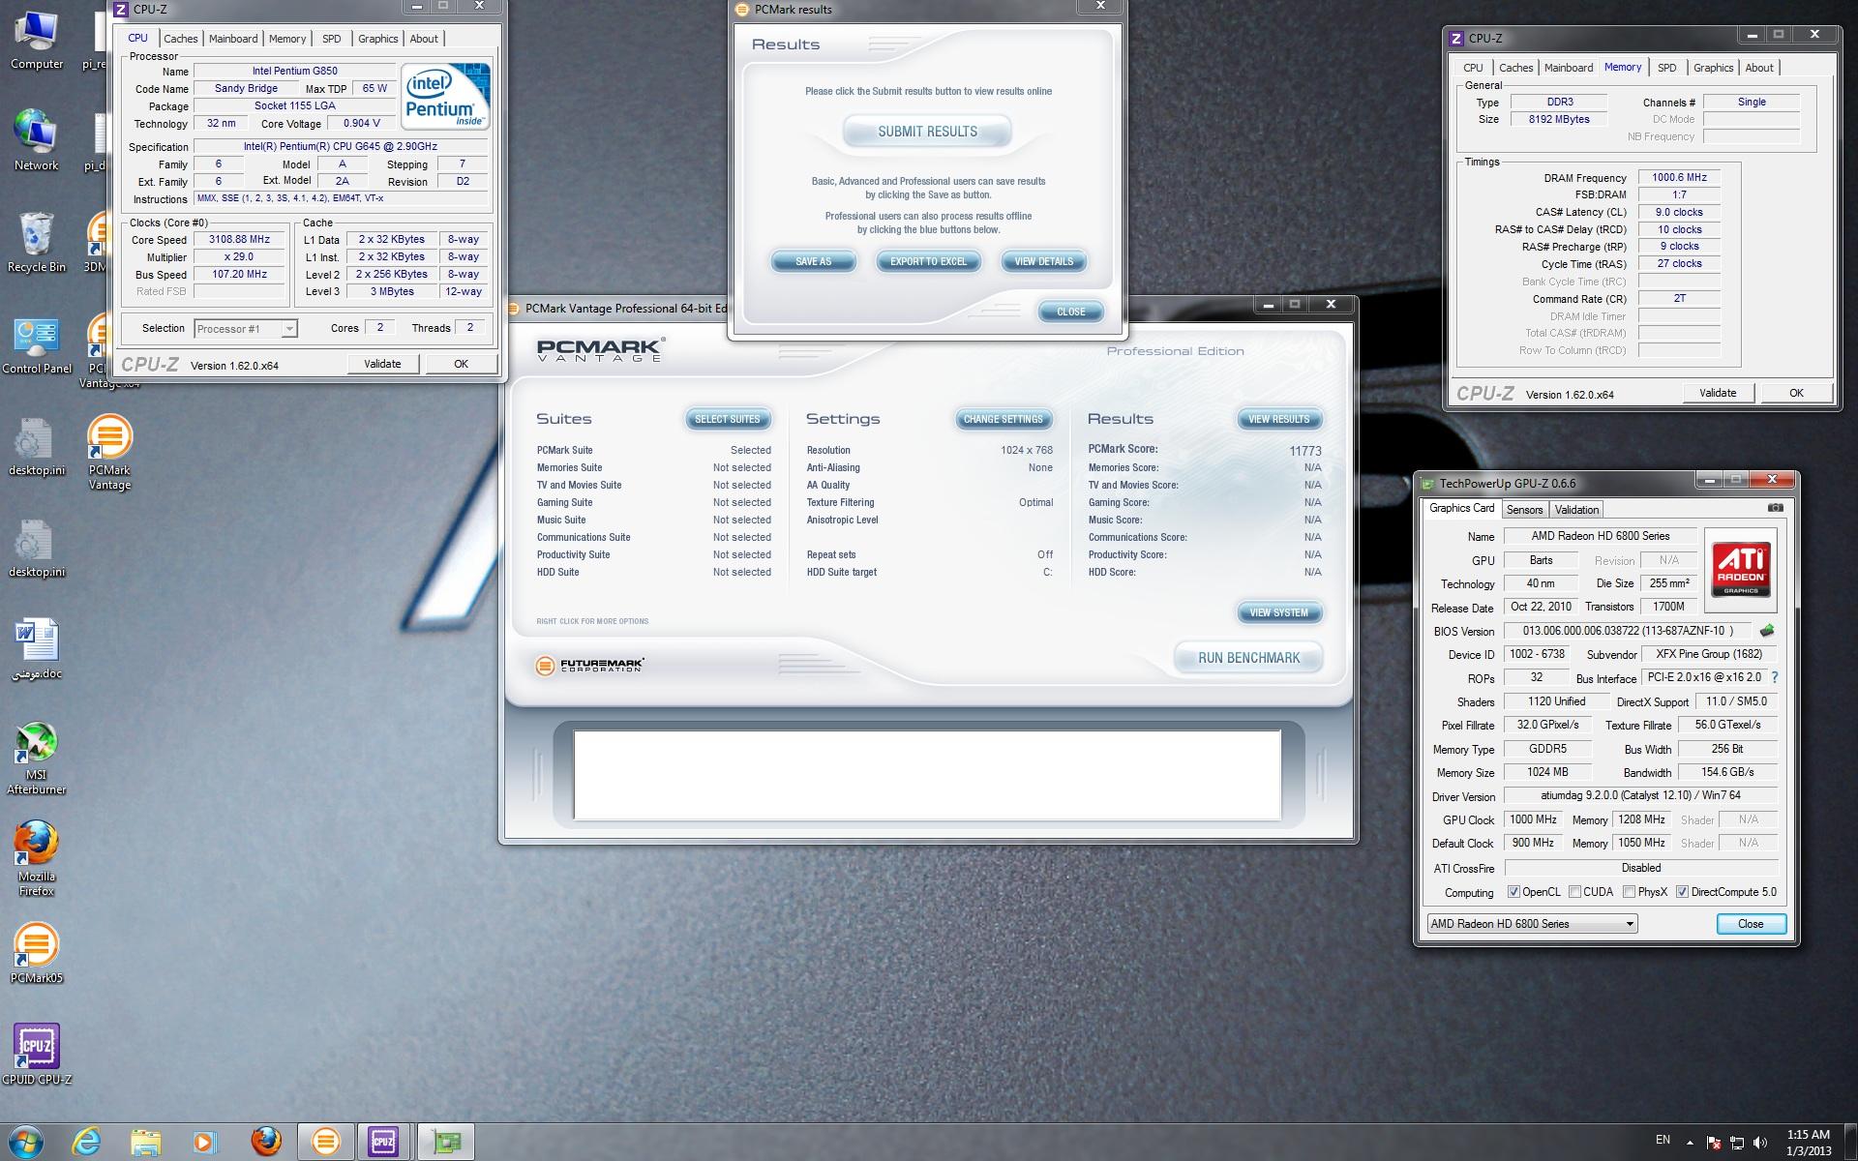1858x1161 pixels.
Task: Open the Network desktop icon
Action: pyautogui.click(x=37, y=141)
